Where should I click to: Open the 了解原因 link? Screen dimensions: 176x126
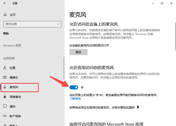(75, 99)
